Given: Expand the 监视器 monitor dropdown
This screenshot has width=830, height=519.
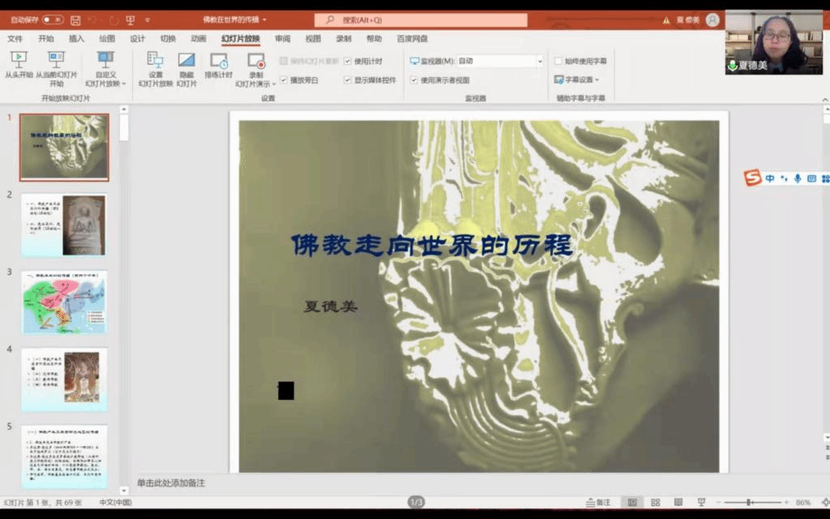Looking at the screenshot, I should (x=540, y=61).
